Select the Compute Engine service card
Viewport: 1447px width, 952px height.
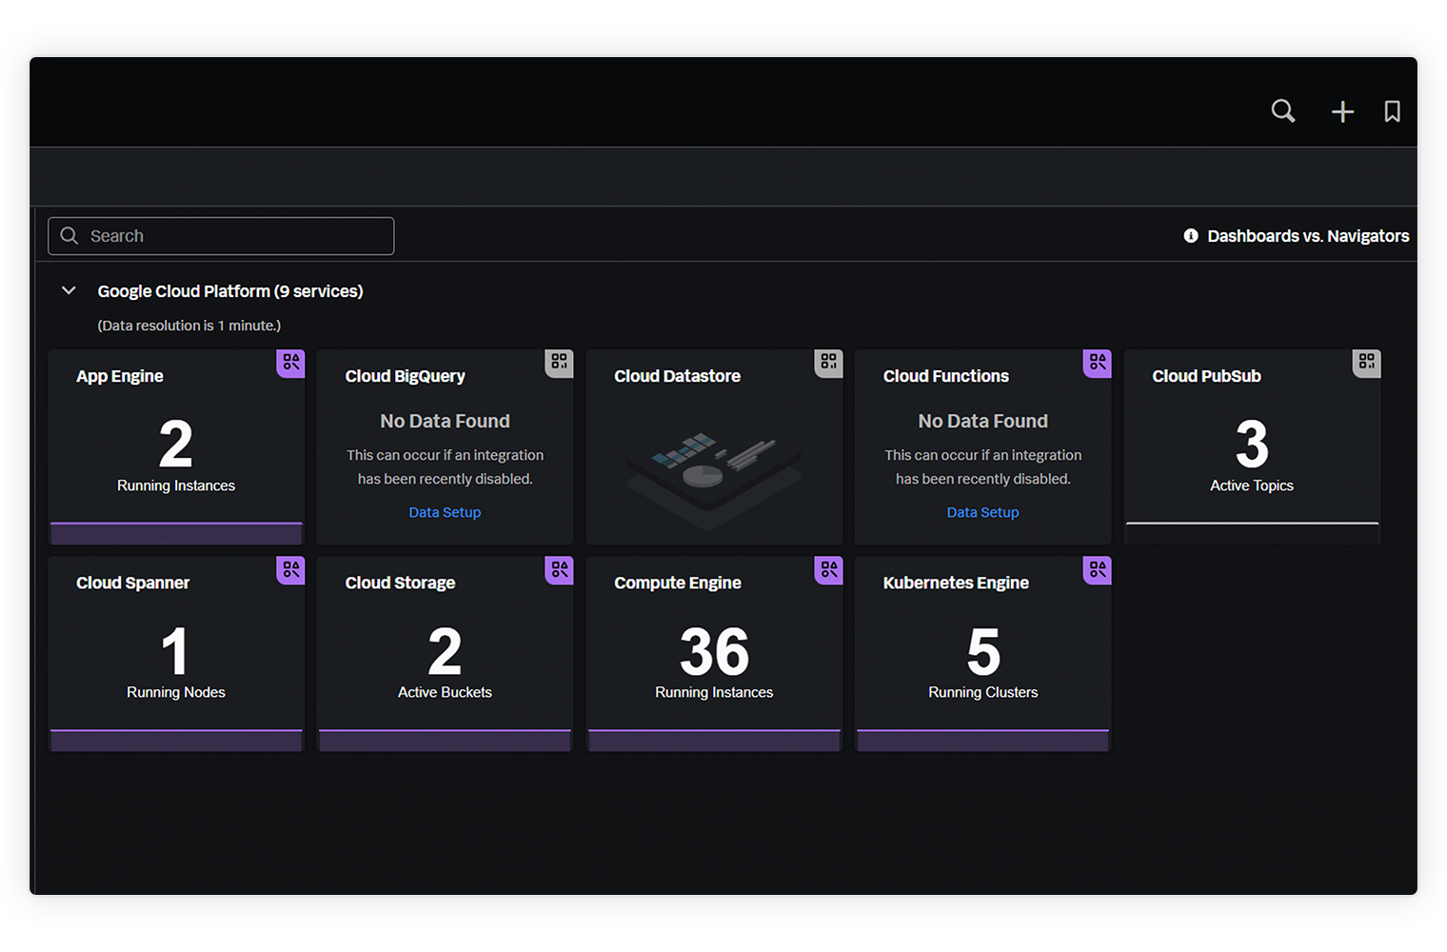pos(714,653)
